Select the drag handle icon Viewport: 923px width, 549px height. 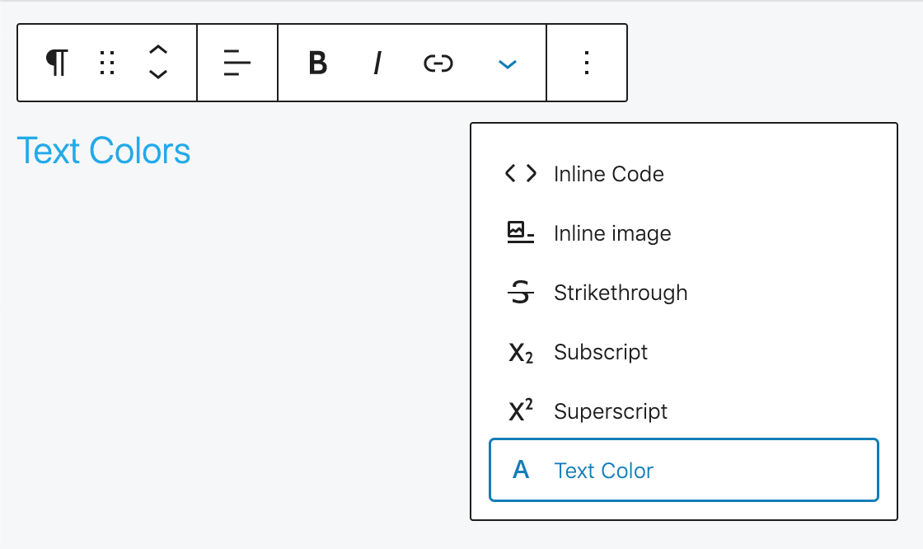click(x=106, y=63)
